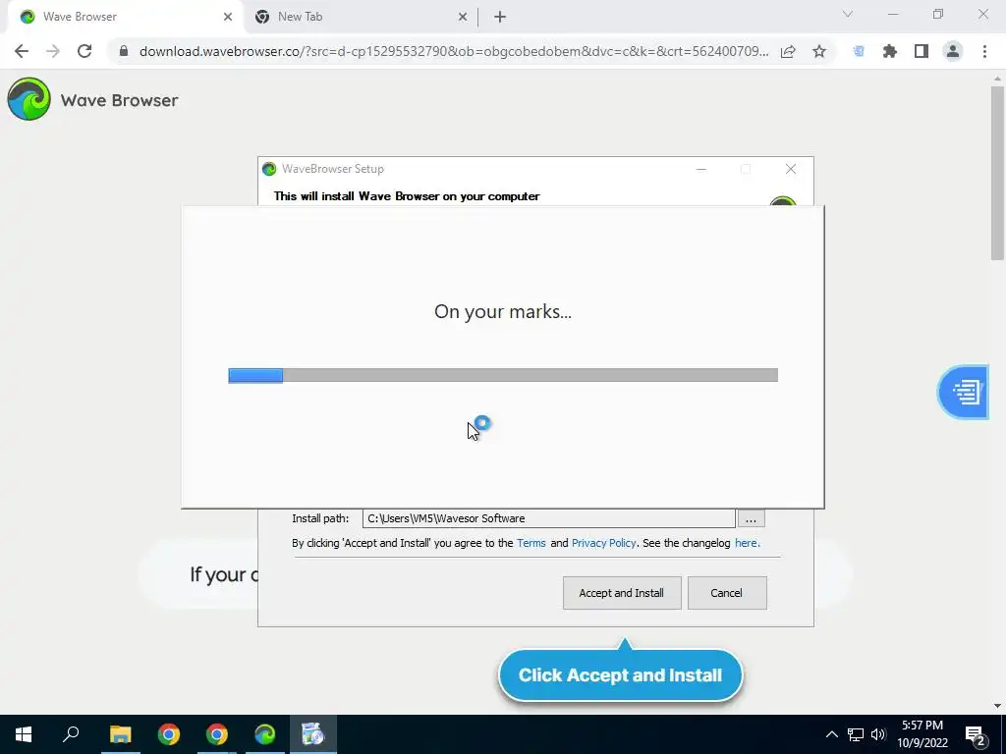Toggle the browser side panel icon
This screenshot has height=754, width=1006.
point(922,51)
